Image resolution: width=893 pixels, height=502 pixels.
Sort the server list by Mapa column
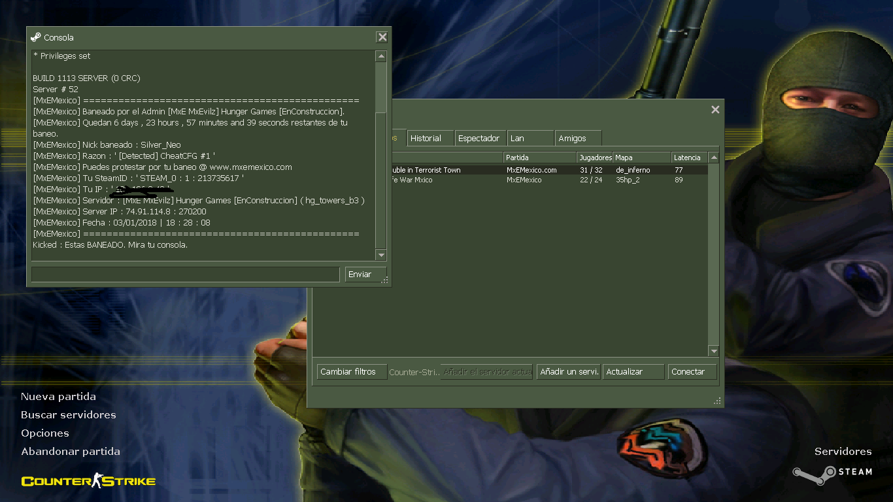(642, 158)
